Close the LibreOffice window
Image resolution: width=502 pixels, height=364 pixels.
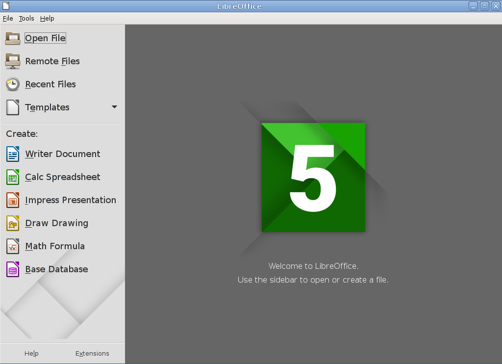click(496, 6)
